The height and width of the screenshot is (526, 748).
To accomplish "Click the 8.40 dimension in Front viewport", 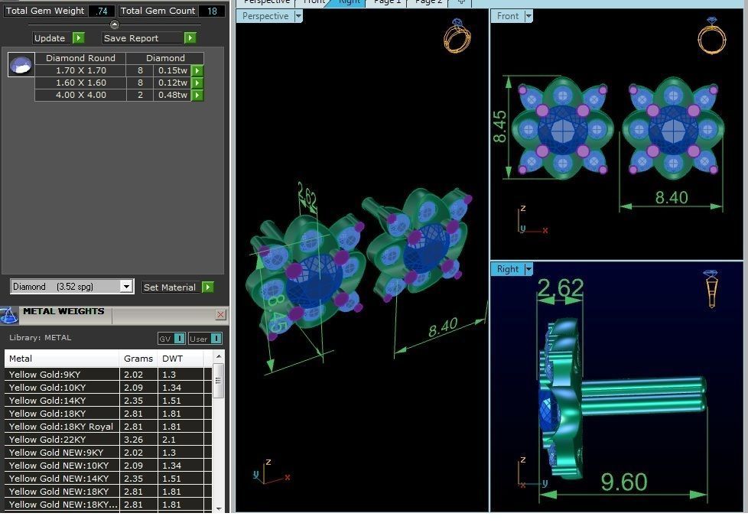I will pos(672,197).
